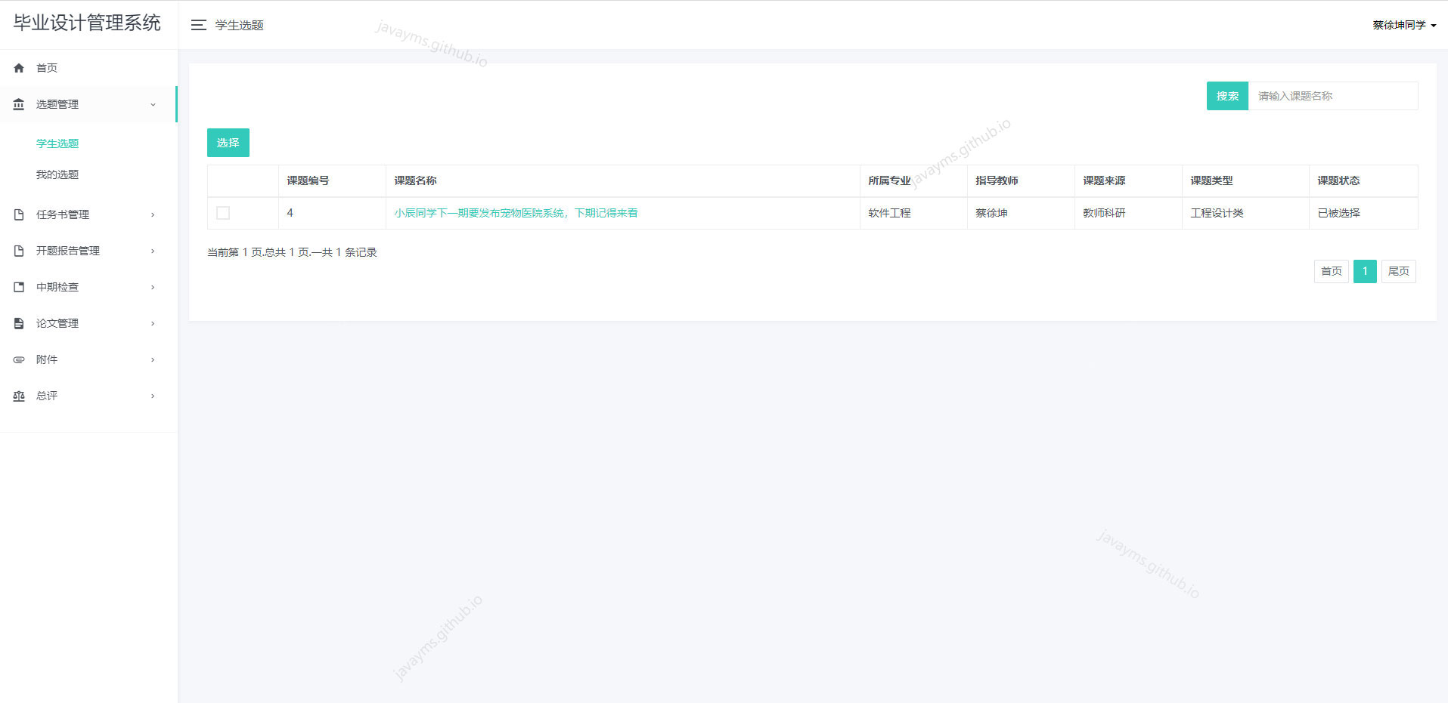The width and height of the screenshot is (1448, 703).
Task: Click the 选择 button
Action: [228, 142]
